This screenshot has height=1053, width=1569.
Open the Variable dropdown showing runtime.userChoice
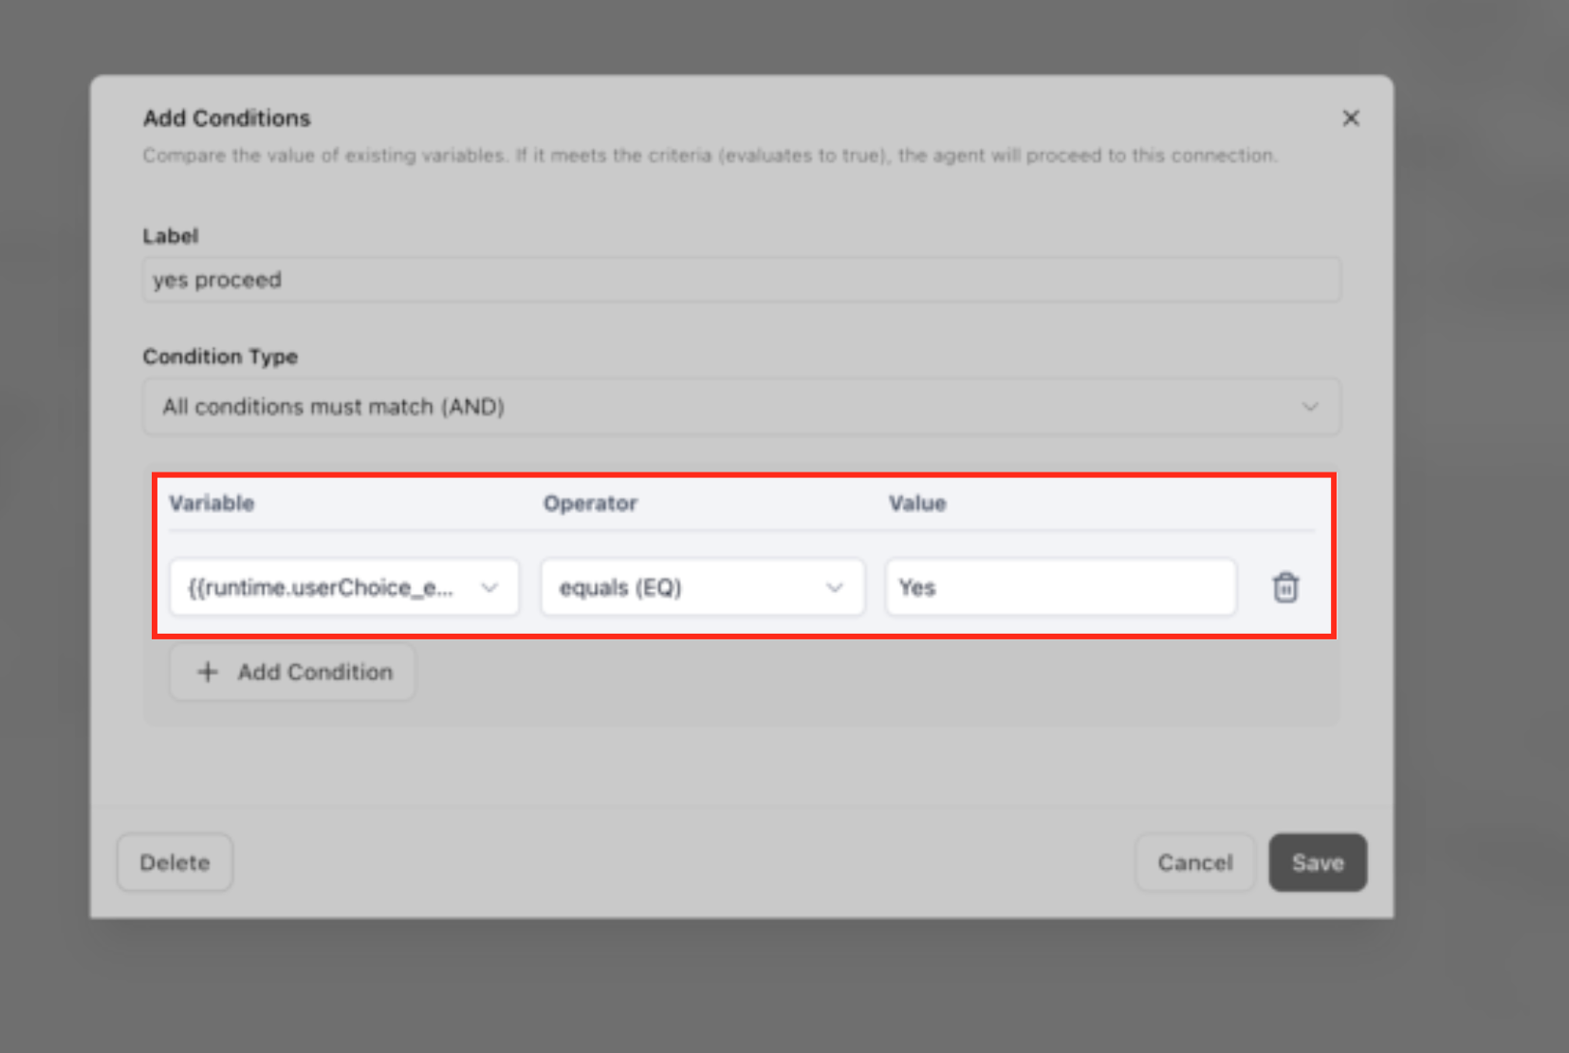tap(344, 587)
